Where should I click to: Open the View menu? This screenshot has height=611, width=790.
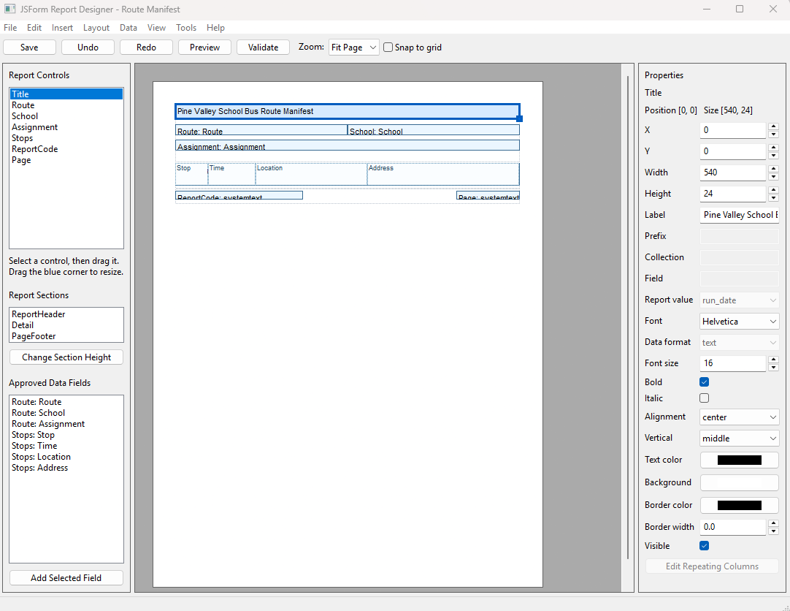pos(156,28)
